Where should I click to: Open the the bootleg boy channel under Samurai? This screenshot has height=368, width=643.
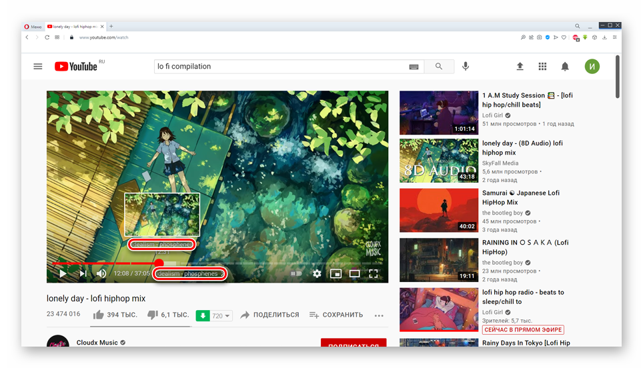(502, 213)
